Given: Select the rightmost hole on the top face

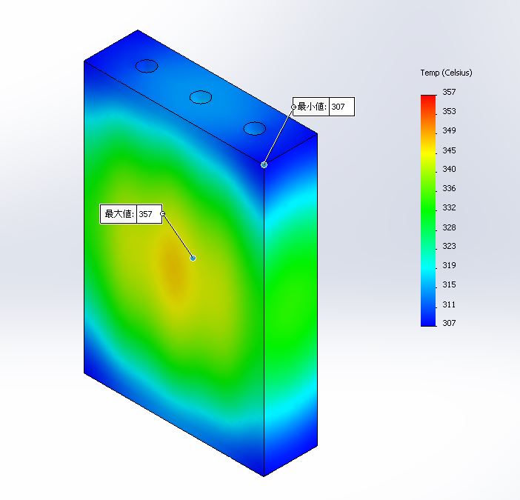Looking at the screenshot, I should [254, 128].
